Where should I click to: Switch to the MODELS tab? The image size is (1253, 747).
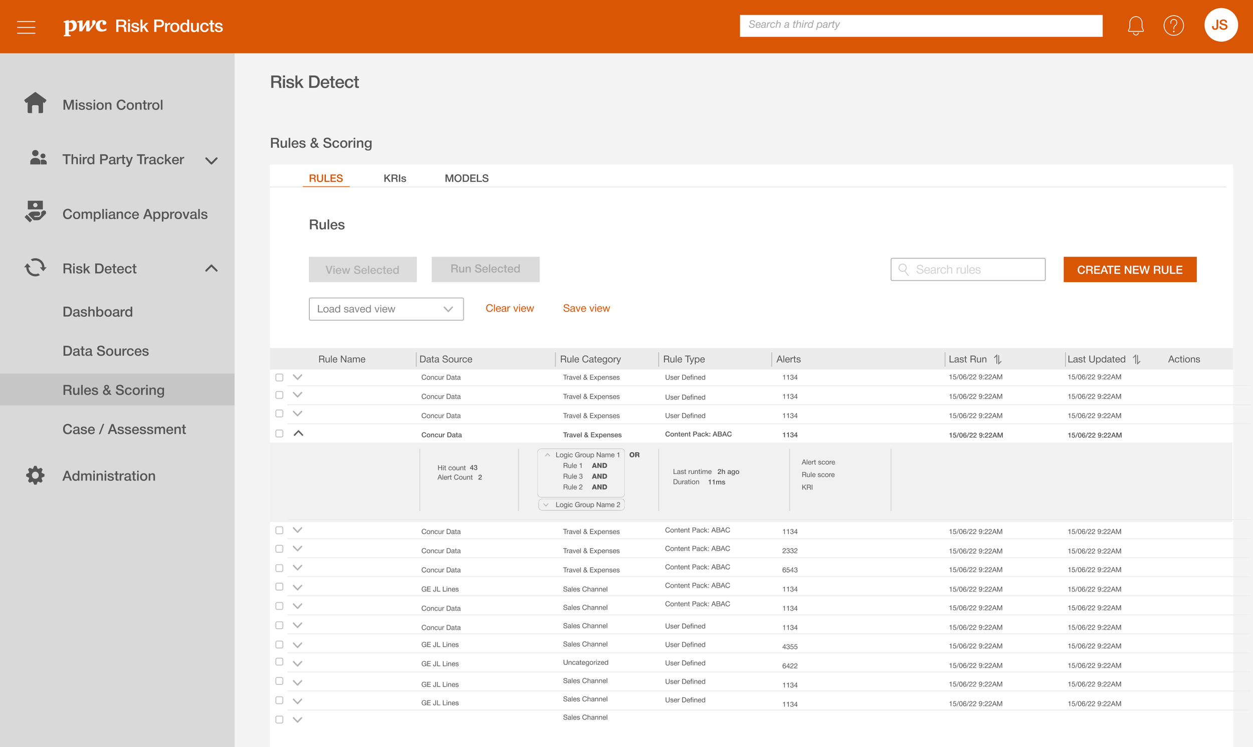click(x=467, y=178)
